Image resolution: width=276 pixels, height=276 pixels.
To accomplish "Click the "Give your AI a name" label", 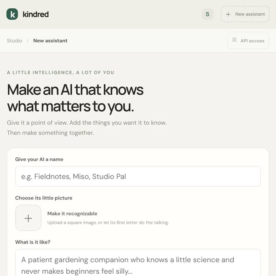I will tap(39, 159).
